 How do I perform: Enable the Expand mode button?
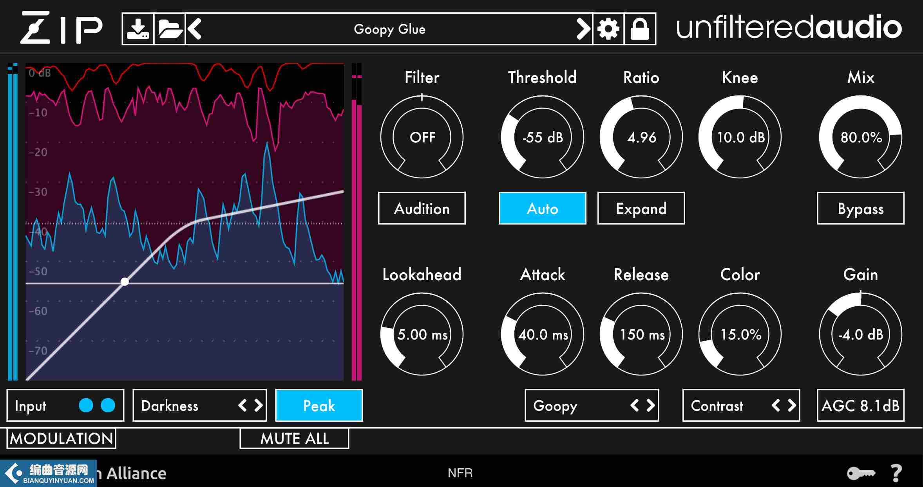coord(641,208)
